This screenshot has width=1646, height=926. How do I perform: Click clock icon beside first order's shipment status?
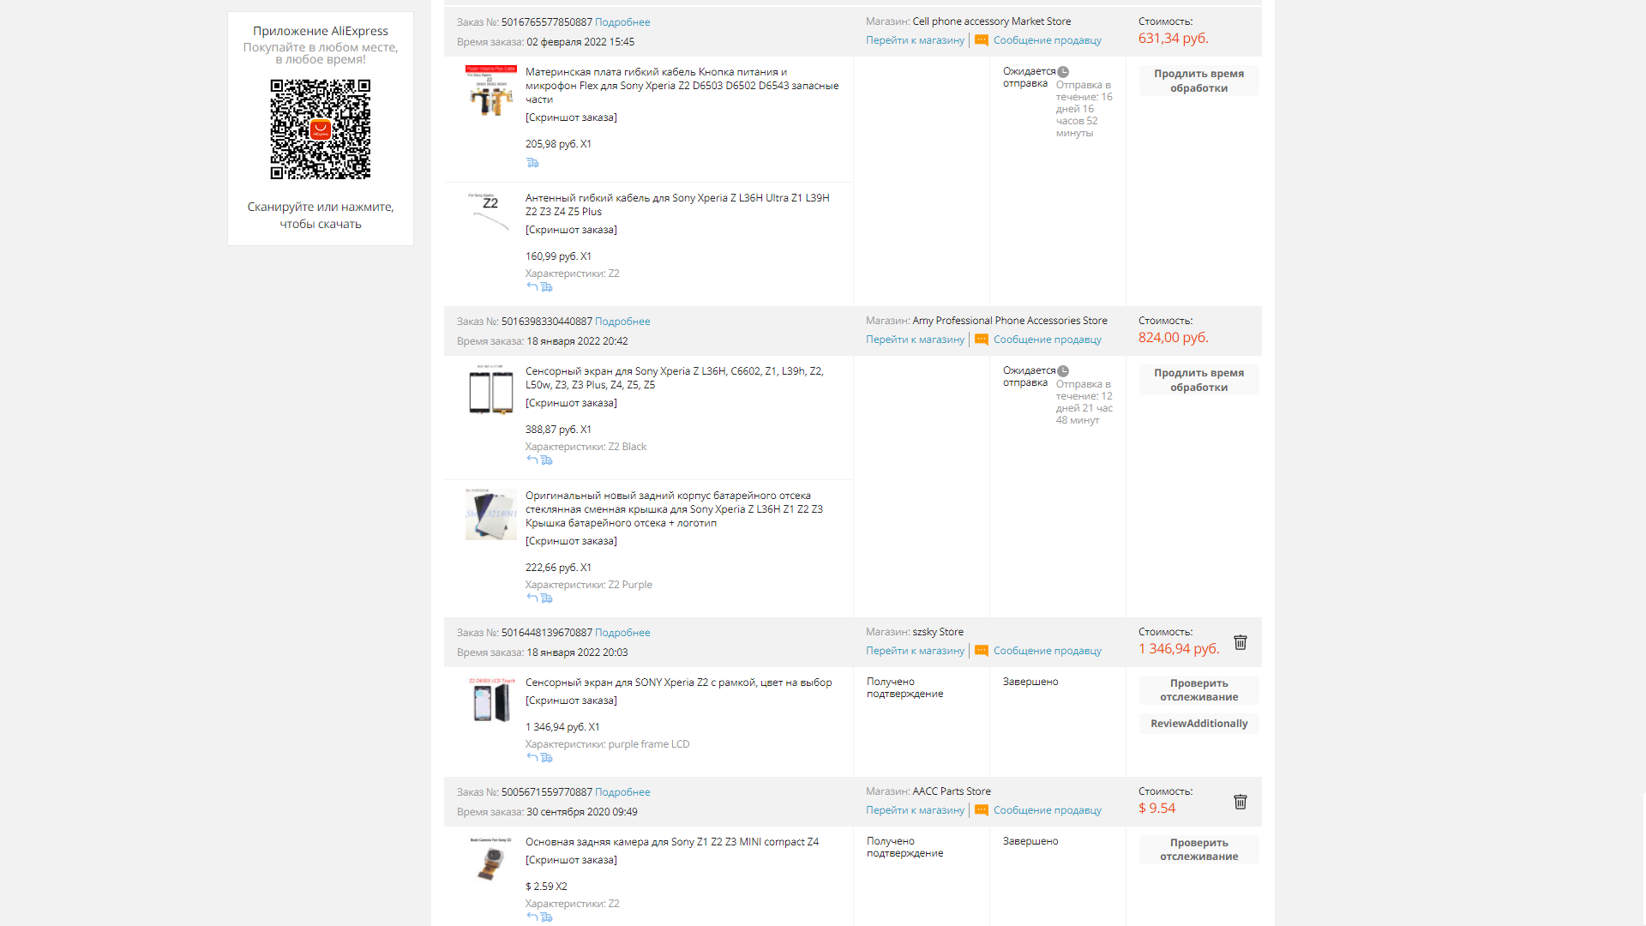[x=1063, y=72]
